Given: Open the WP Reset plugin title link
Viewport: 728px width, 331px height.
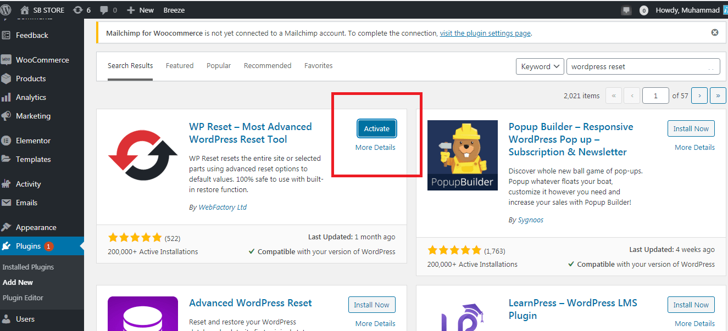Looking at the screenshot, I should coord(251,133).
